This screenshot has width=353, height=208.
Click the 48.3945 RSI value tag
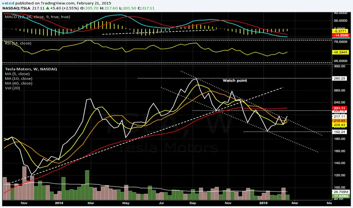coord(341,52)
